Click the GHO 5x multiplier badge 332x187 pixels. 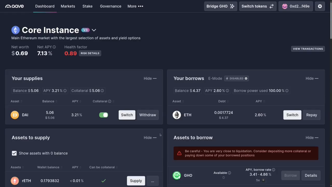260,180
